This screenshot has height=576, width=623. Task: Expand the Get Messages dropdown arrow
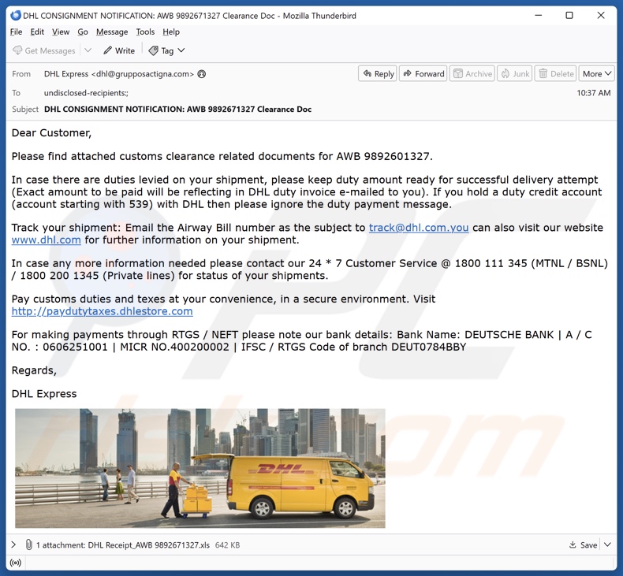(x=88, y=50)
